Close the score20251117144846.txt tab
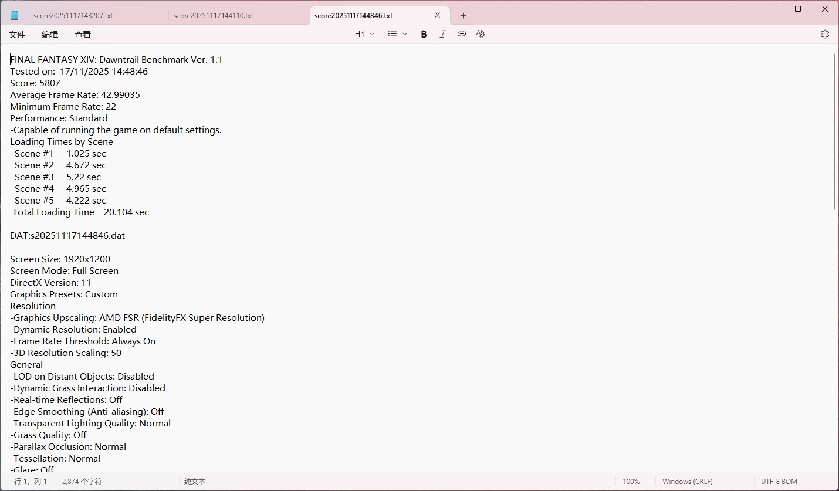Viewport: 839px width, 491px height. click(438, 16)
